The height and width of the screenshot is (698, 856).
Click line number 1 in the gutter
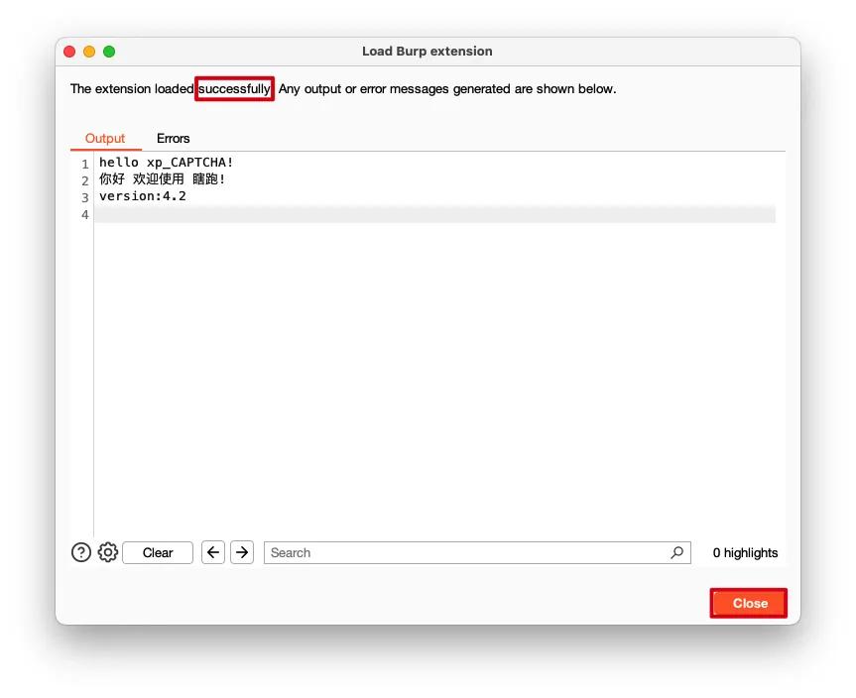[x=85, y=164]
